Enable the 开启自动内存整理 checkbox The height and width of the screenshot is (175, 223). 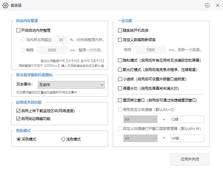(x=18, y=31)
